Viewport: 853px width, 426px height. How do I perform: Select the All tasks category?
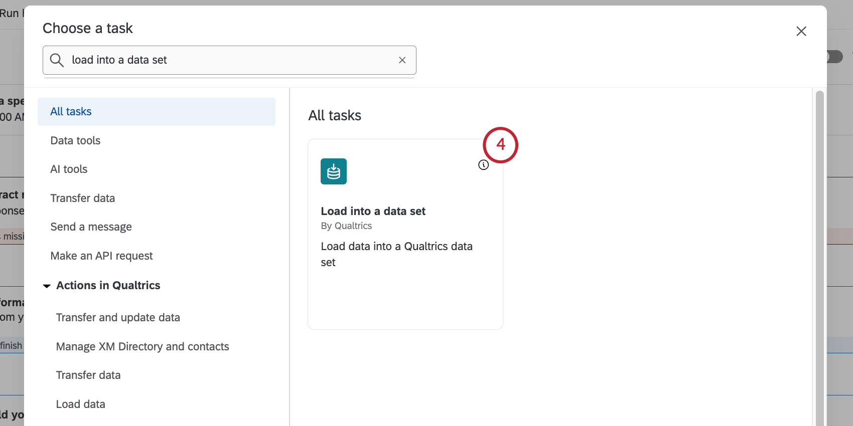(x=71, y=112)
